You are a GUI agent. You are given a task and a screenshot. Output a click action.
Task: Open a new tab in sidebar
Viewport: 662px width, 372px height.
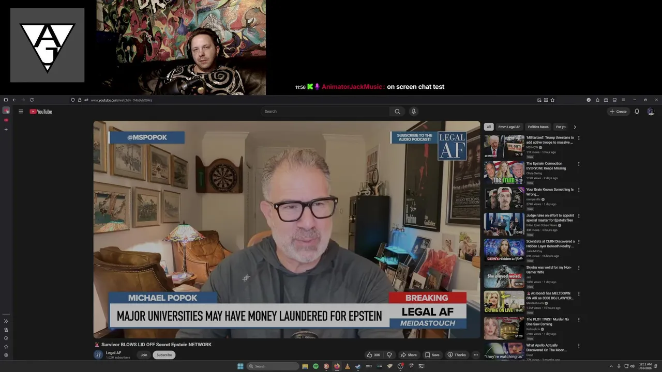click(x=6, y=129)
